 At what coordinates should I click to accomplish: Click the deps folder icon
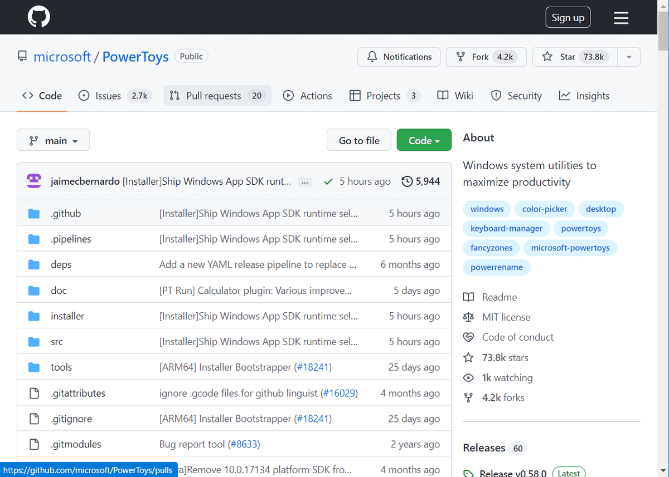pyautogui.click(x=34, y=264)
